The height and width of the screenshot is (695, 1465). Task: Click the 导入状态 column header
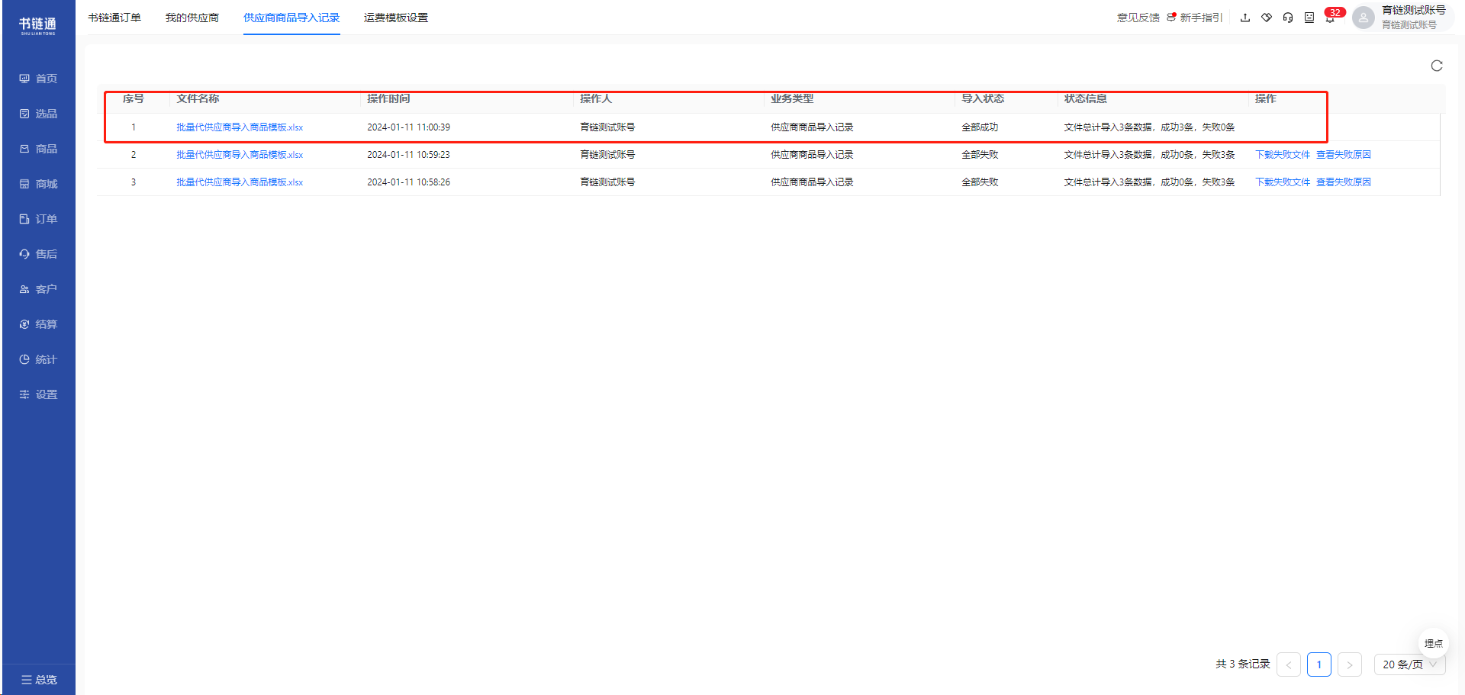(983, 98)
